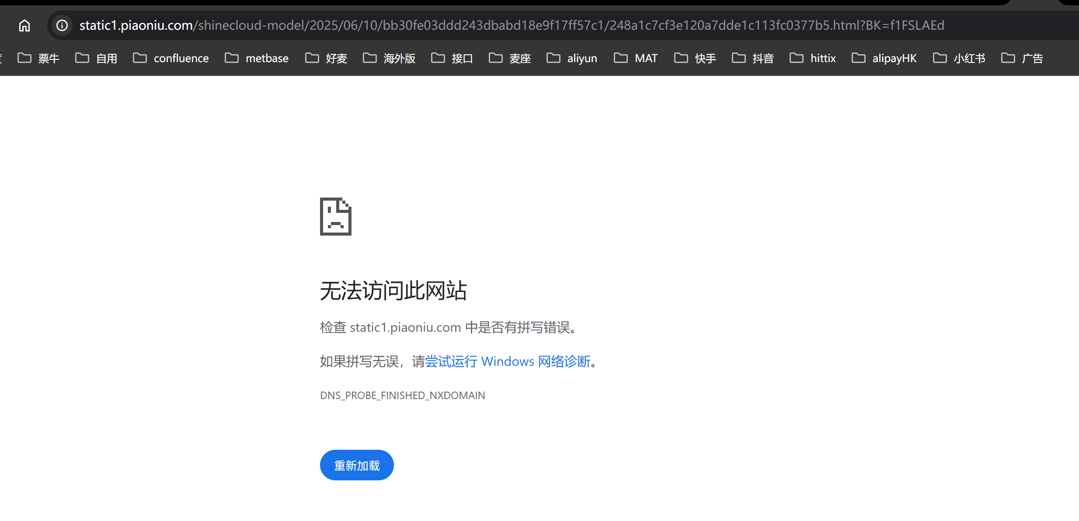Expand the 麦座 bookmarks folder
Image resolution: width=1079 pixels, height=521 pixels.
[510, 58]
